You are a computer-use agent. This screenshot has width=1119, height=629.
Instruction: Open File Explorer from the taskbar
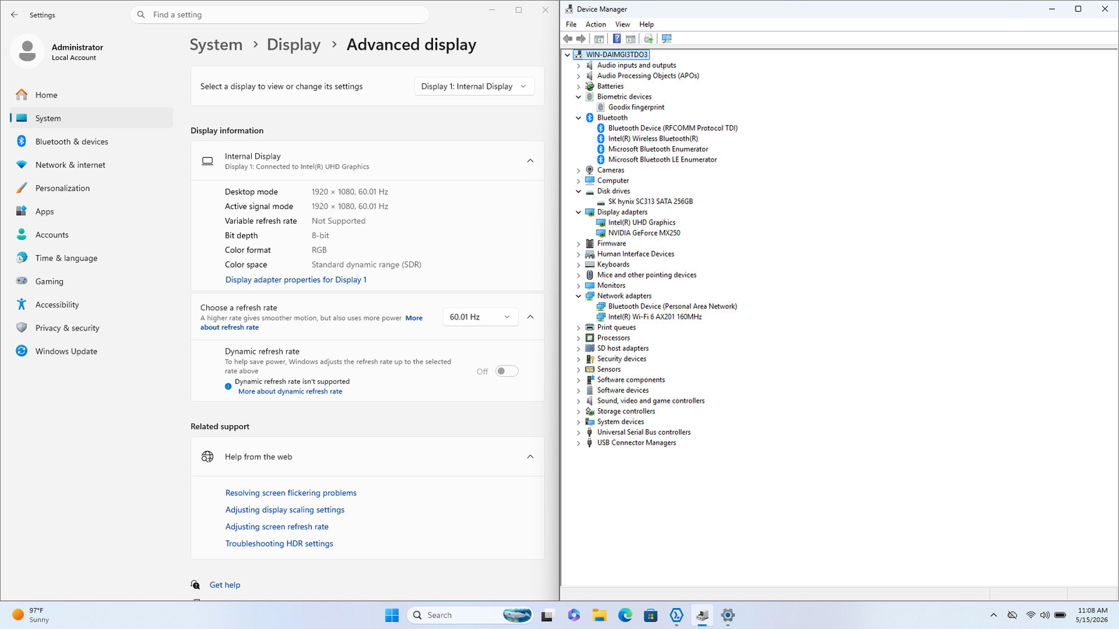coord(599,615)
